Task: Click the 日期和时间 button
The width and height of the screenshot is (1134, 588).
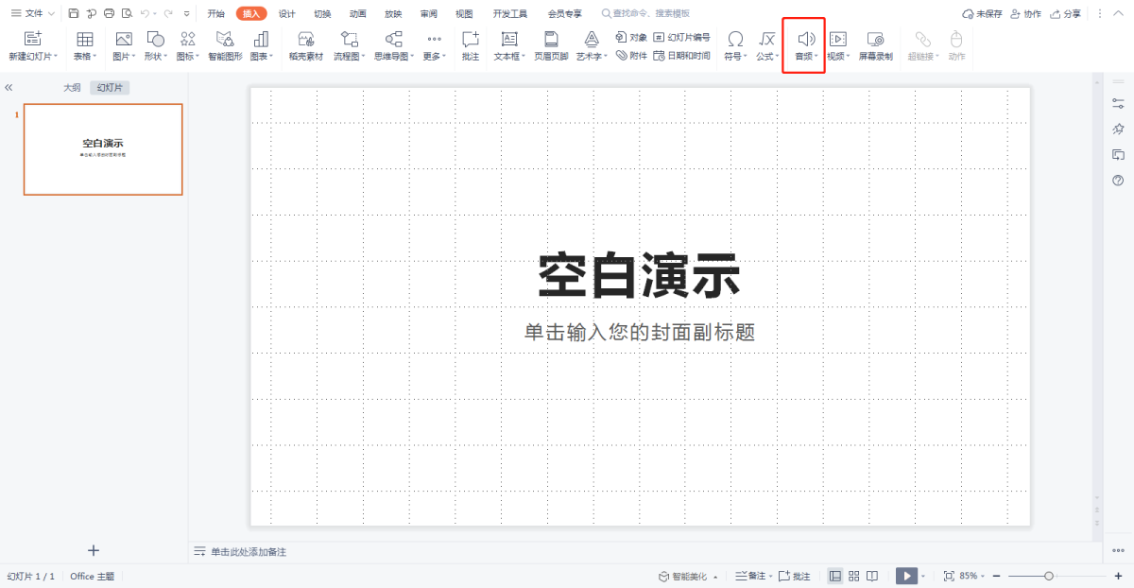Action: [682, 56]
